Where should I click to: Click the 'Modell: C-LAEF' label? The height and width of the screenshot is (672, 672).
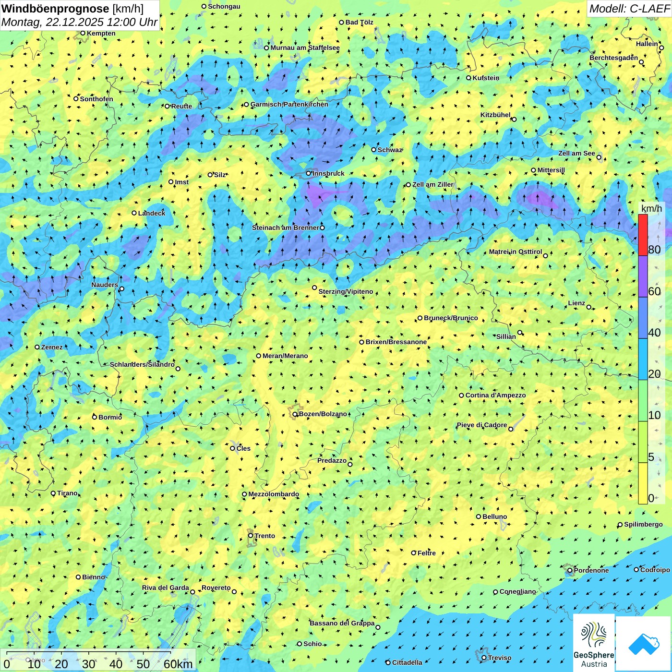click(x=629, y=9)
